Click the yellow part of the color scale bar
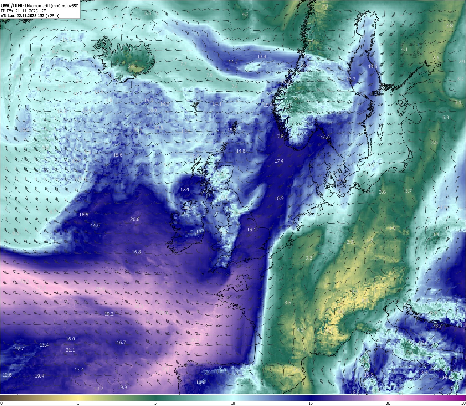 click(x=78, y=398)
